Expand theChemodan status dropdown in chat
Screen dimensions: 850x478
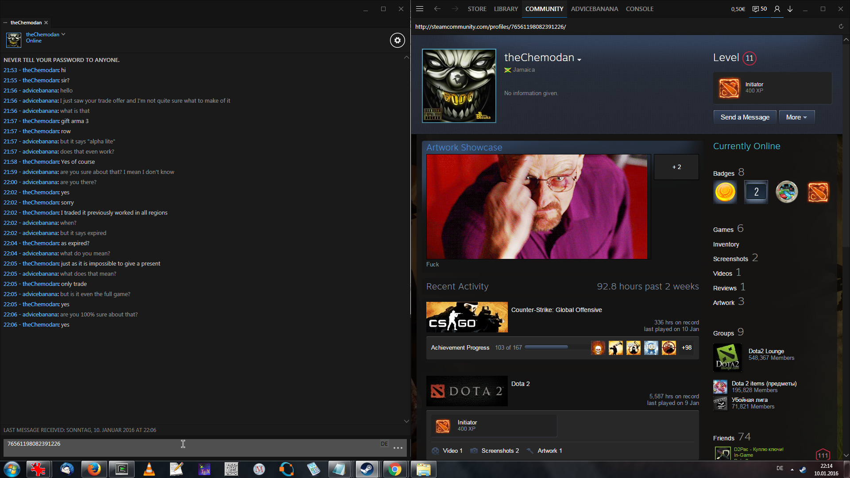pyautogui.click(x=63, y=34)
